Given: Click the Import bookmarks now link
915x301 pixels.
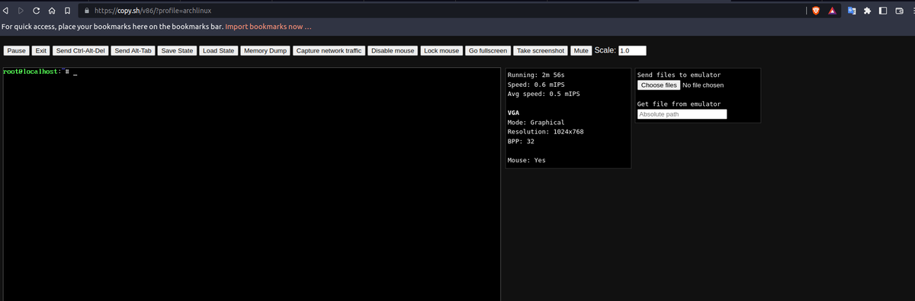Looking at the screenshot, I should coord(268,27).
